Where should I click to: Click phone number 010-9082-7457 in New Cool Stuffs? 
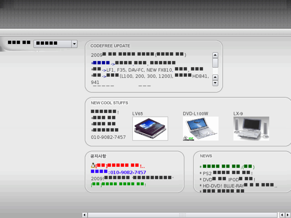pyautogui.click(x=108, y=137)
